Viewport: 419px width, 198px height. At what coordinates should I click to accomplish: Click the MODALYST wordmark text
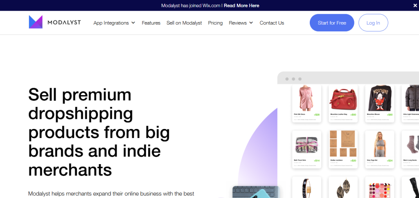click(x=64, y=22)
